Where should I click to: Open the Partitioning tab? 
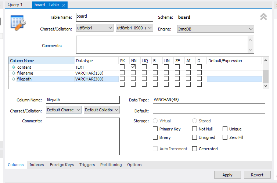[x=111, y=165]
